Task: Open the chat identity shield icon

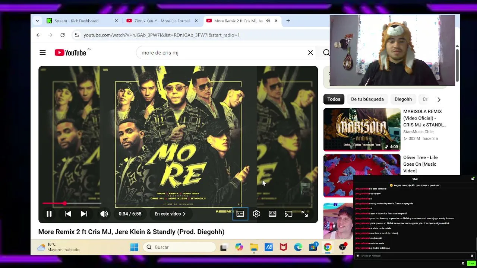Action: [x=358, y=256]
